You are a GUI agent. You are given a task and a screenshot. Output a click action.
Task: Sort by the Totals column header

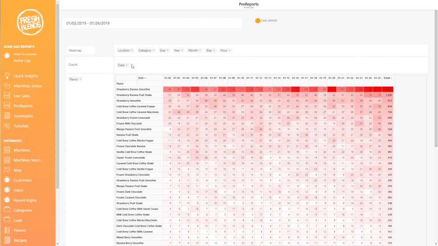click(x=387, y=78)
